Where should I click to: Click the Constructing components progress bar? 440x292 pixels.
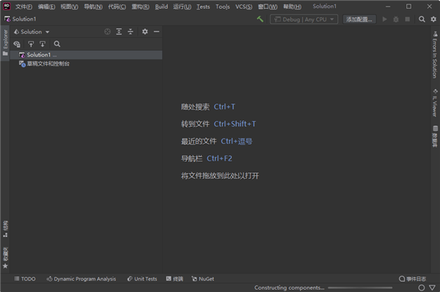pyautogui.click(x=360, y=288)
